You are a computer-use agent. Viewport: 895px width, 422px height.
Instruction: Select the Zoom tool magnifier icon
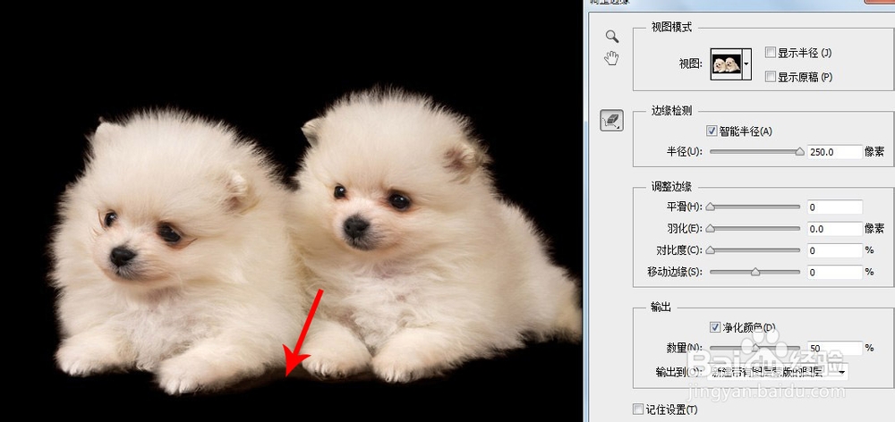612,37
